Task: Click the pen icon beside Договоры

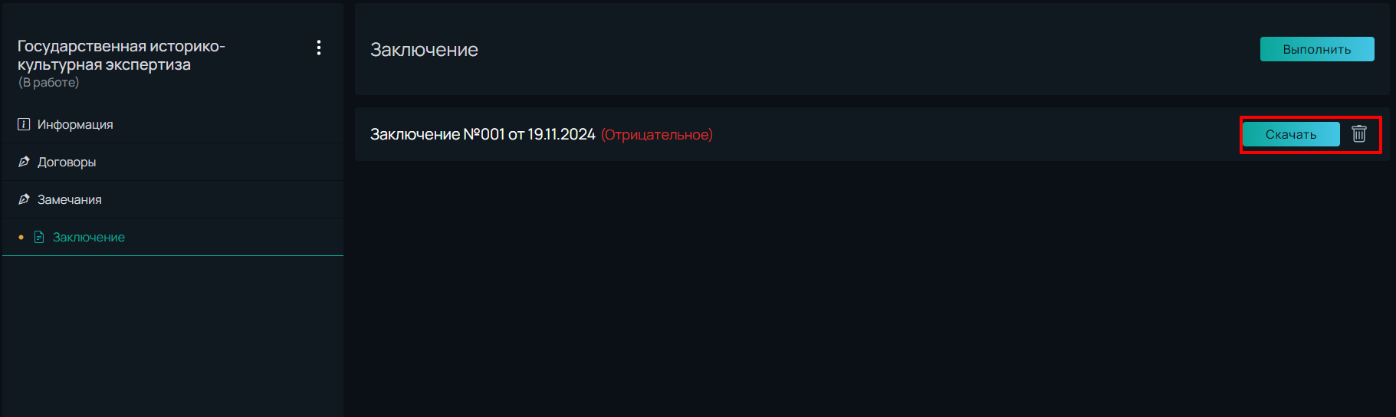Action: [24, 162]
